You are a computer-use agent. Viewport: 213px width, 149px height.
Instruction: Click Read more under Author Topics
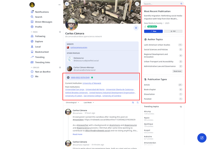(x=177, y=71)
